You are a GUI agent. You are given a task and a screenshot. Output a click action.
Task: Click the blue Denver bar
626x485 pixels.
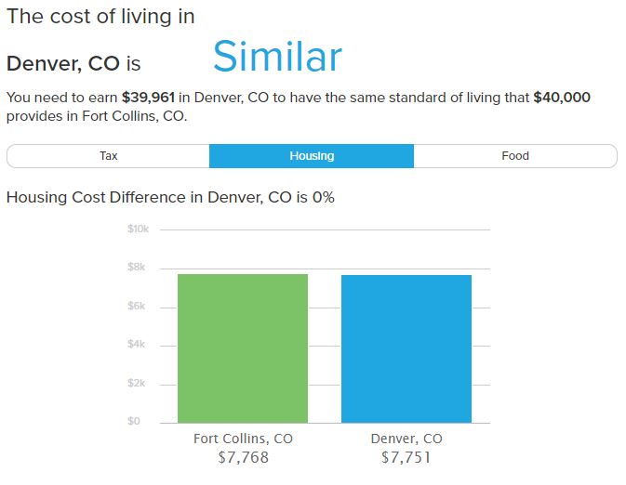tap(406, 348)
